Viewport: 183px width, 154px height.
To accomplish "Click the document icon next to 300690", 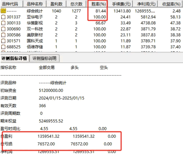I will coord(3,29).
